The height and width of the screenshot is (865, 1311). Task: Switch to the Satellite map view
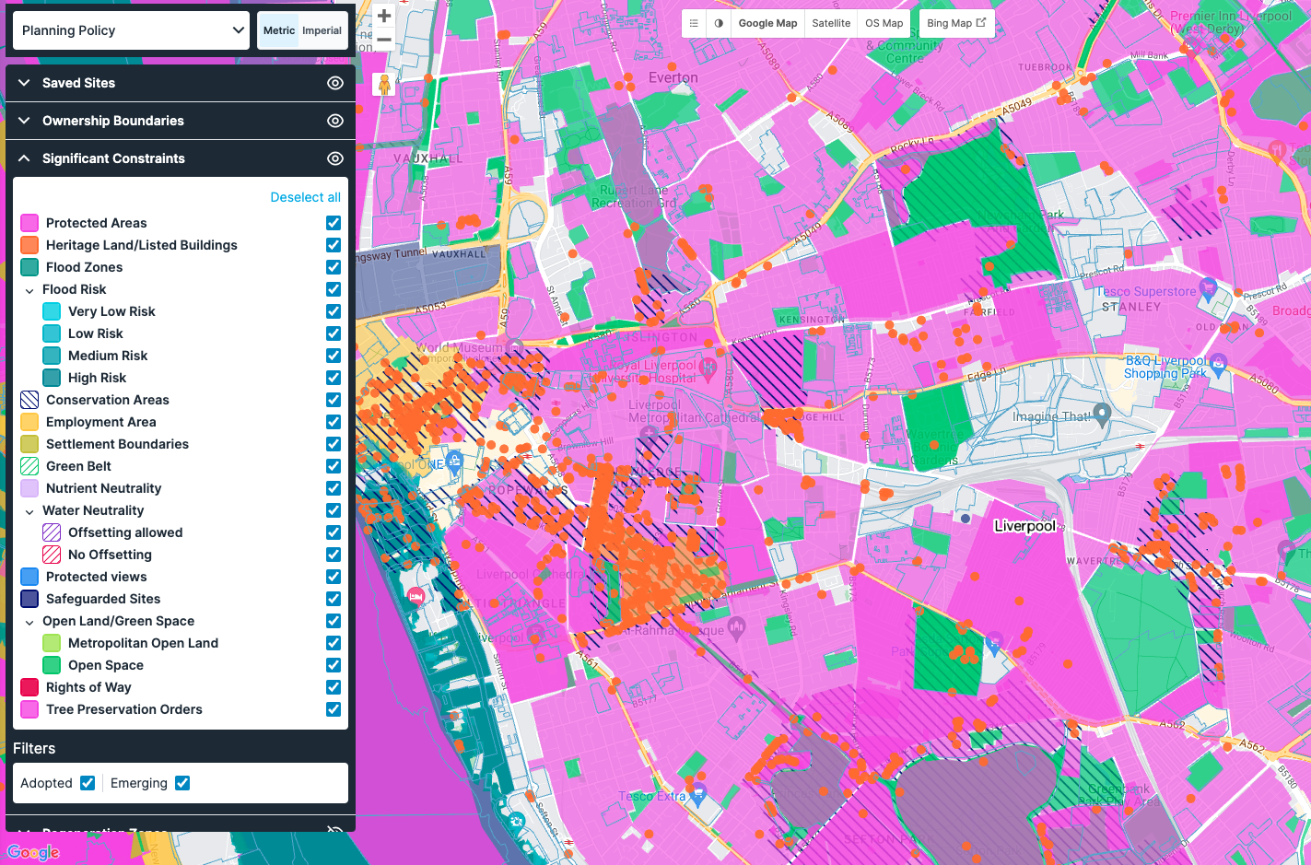[830, 23]
